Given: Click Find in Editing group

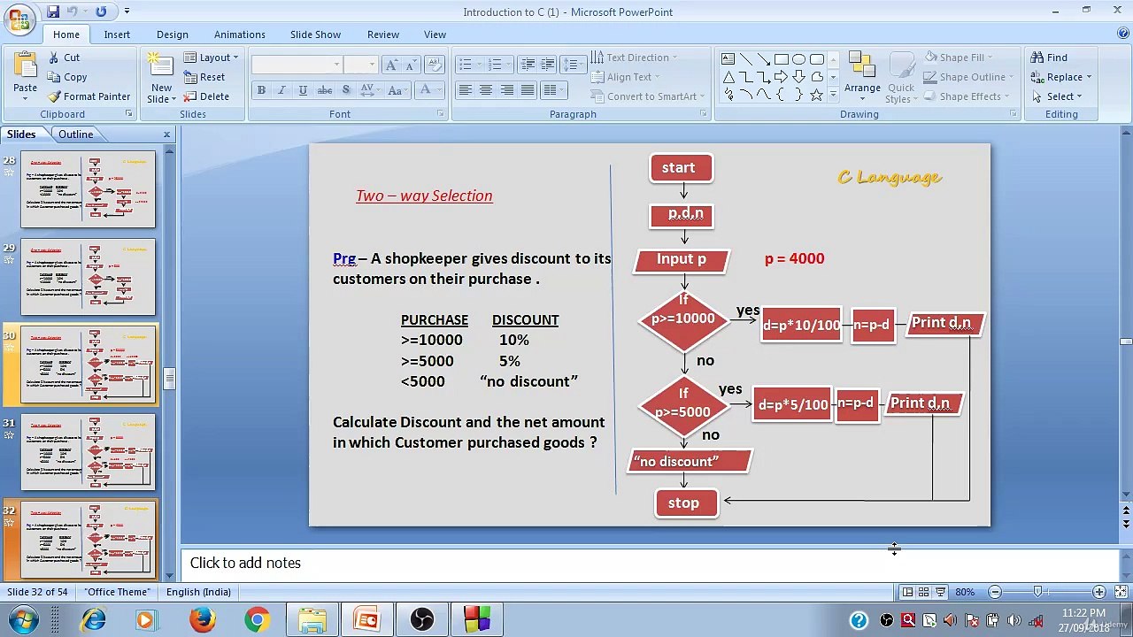Looking at the screenshot, I should tap(1049, 58).
